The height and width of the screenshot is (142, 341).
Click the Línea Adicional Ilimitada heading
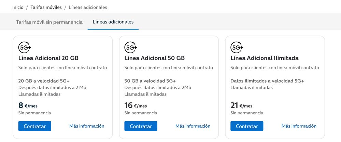(265, 58)
